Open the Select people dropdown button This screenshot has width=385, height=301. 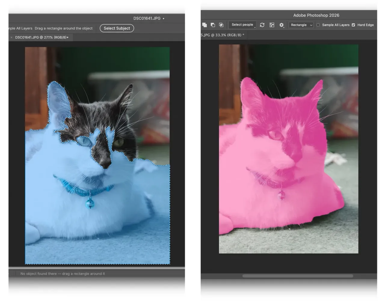point(242,25)
